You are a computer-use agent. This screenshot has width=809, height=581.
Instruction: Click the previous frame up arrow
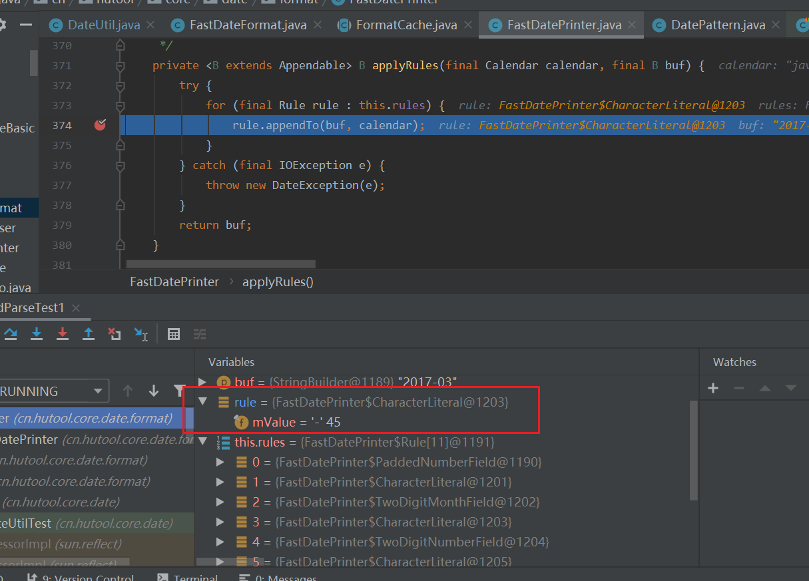pos(129,391)
